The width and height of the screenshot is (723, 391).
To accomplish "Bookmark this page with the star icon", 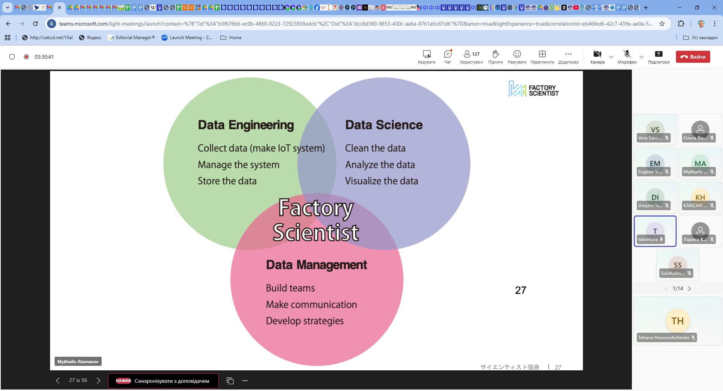I will (662, 24).
